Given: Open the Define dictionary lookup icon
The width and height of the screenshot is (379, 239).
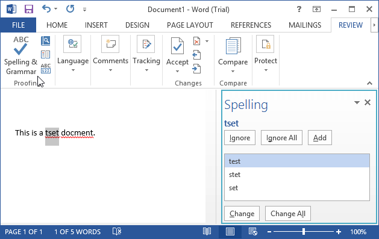Looking at the screenshot, I should pyautogui.click(x=45, y=41).
